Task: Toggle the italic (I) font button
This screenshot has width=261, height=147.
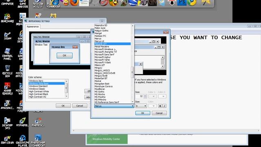Action: [x=164, y=106]
